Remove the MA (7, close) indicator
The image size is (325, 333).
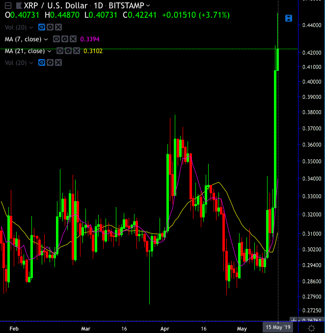tap(73, 39)
